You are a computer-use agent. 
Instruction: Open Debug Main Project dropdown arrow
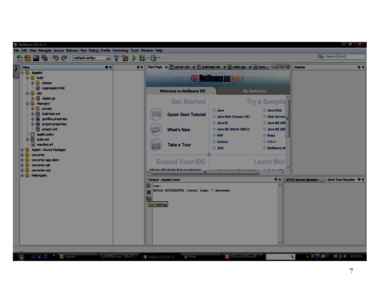148,58
